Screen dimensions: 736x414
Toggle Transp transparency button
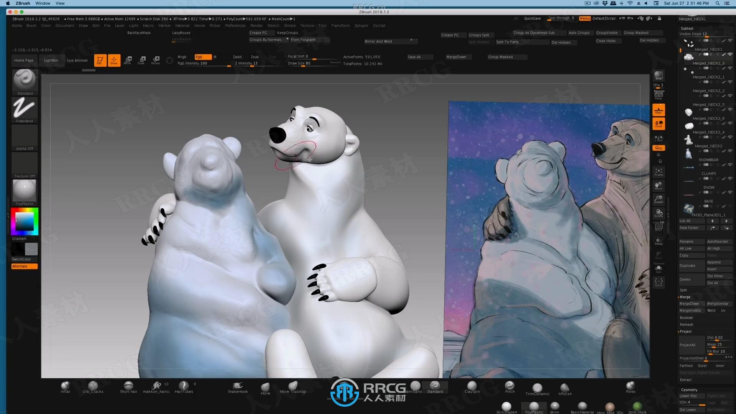pos(659,241)
